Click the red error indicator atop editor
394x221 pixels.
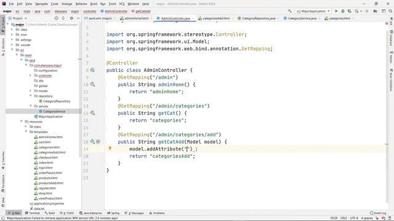tap(387, 23)
